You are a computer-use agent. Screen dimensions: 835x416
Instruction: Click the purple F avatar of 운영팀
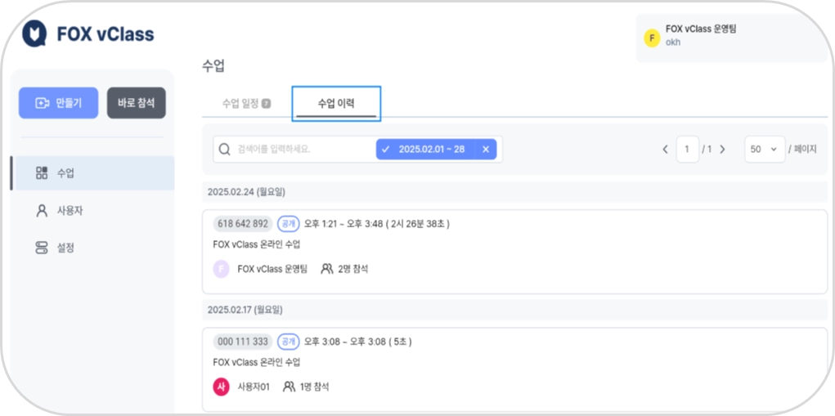click(x=221, y=269)
